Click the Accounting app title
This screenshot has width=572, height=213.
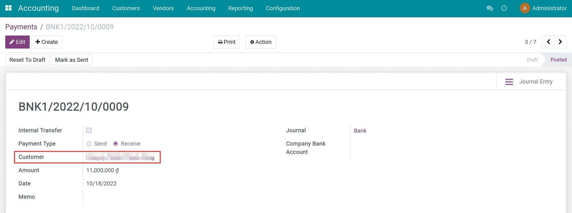38,8
